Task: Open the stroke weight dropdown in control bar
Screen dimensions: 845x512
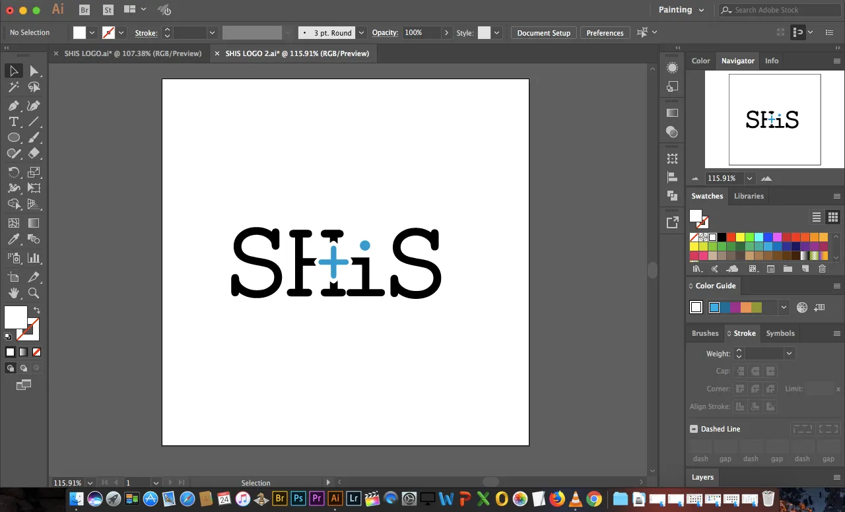Action: coord(212,33)
